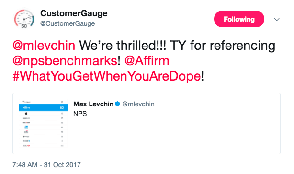Visit the @CustomerGauge handle link

click(68, 23)
